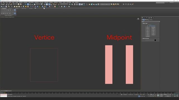Viewport: 179px width, 100px height.
Task: Open Render Setup dialog
Action: (x=89, y=4)
